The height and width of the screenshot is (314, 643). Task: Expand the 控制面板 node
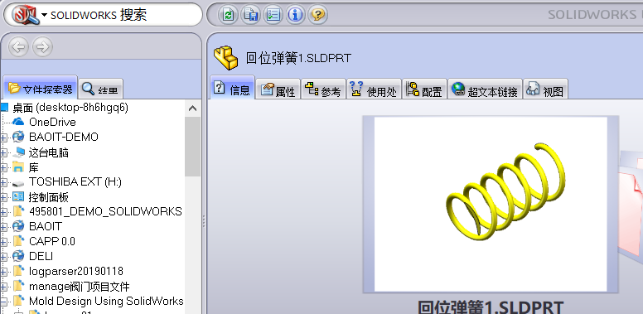coord(3,197)
